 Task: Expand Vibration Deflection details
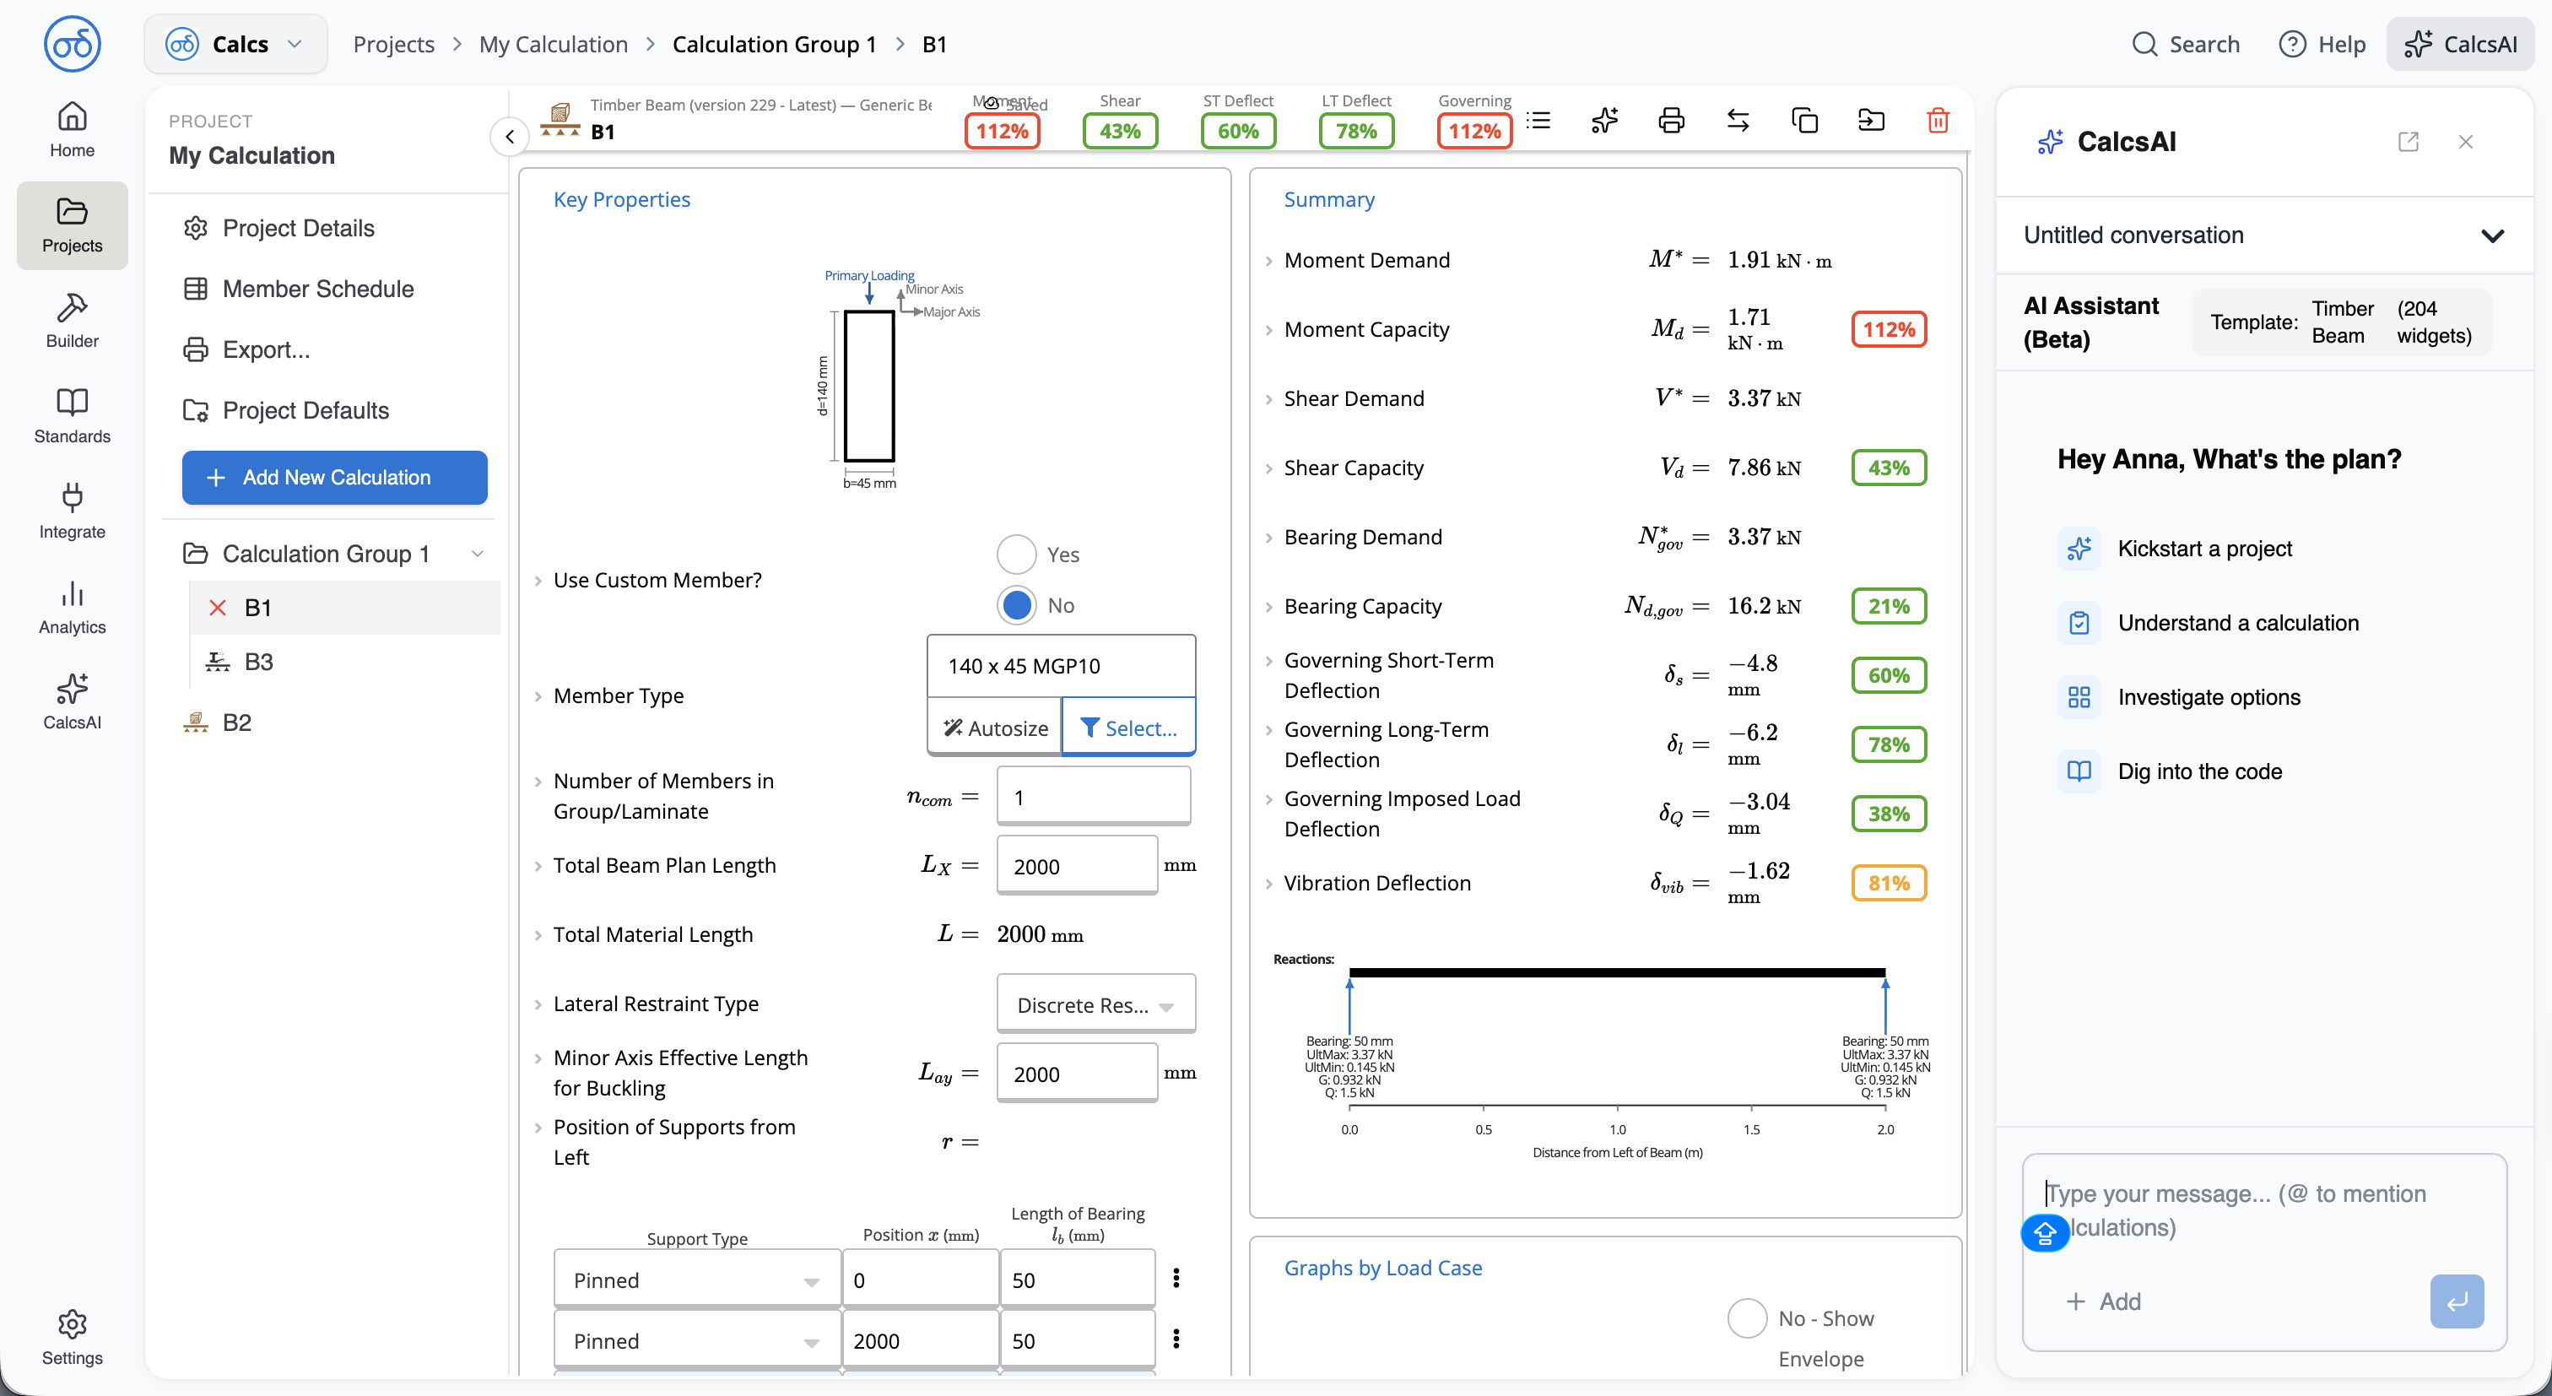point(1269,883)
